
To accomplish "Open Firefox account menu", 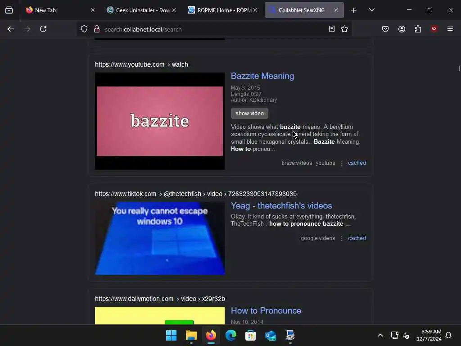I will (x=402, y=29).
